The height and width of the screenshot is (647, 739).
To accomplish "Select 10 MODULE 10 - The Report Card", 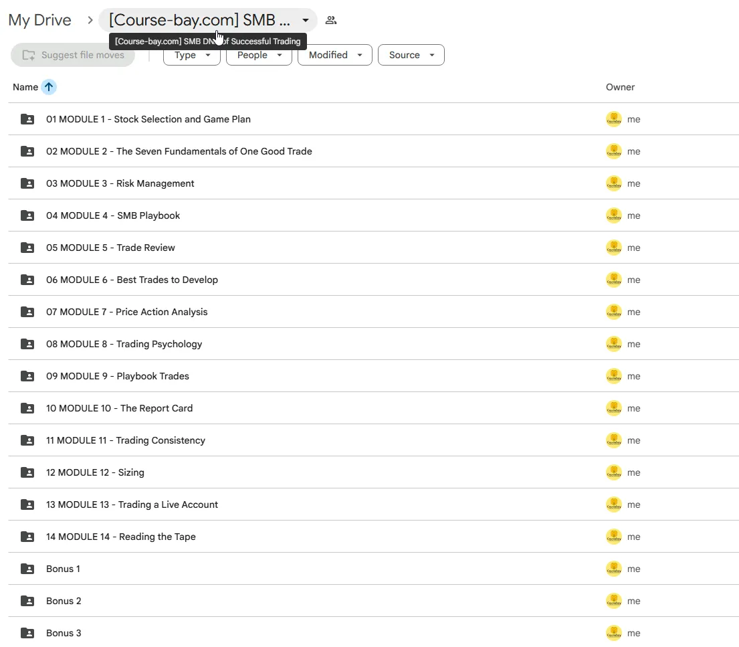I will (x=119, y=408).
